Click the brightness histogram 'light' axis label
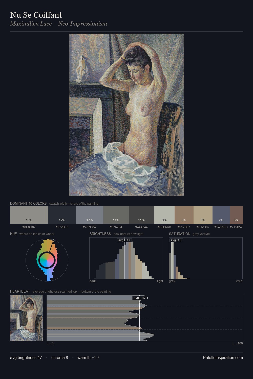This screenshot has width=253, height=379. pos(160,281)
